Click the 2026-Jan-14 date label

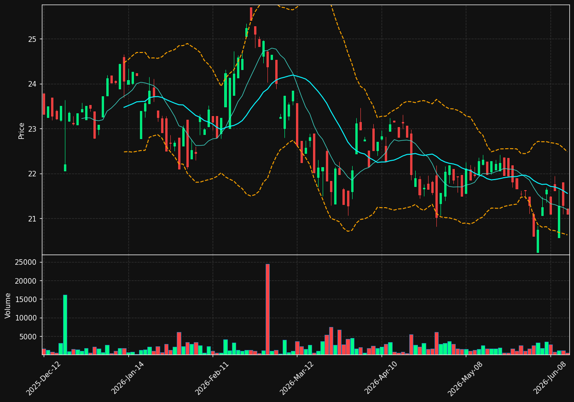coord(128,378)
